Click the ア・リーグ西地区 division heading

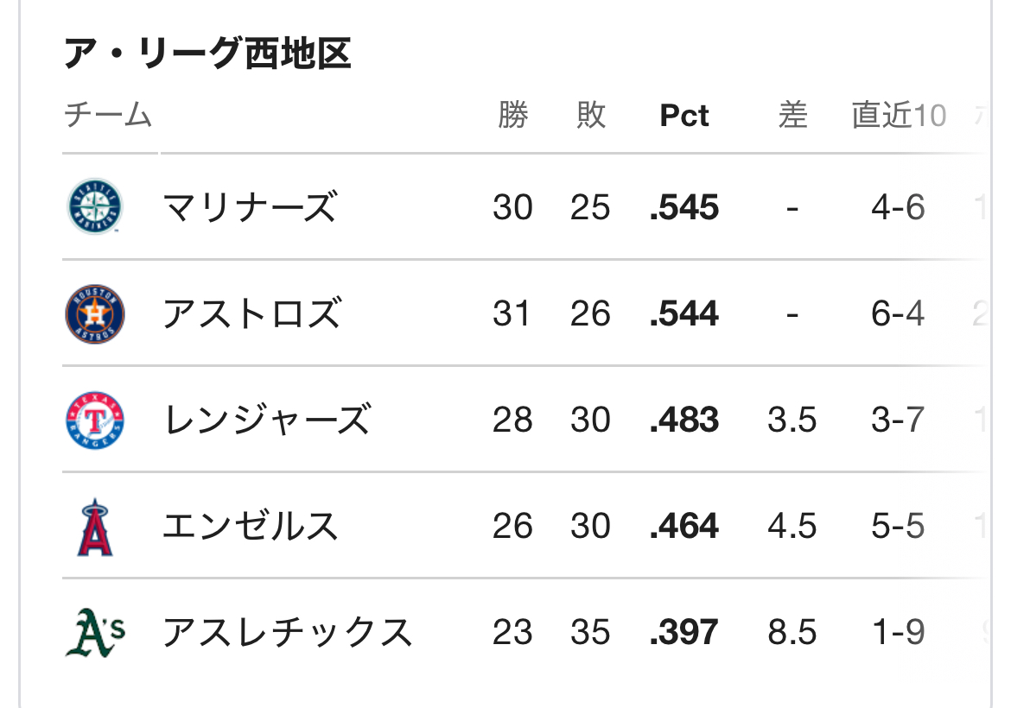(207, 53)
